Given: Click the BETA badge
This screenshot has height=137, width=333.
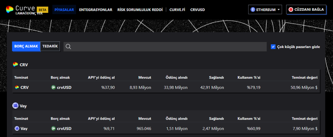Looking at the screenshot, I should (43, 10).
